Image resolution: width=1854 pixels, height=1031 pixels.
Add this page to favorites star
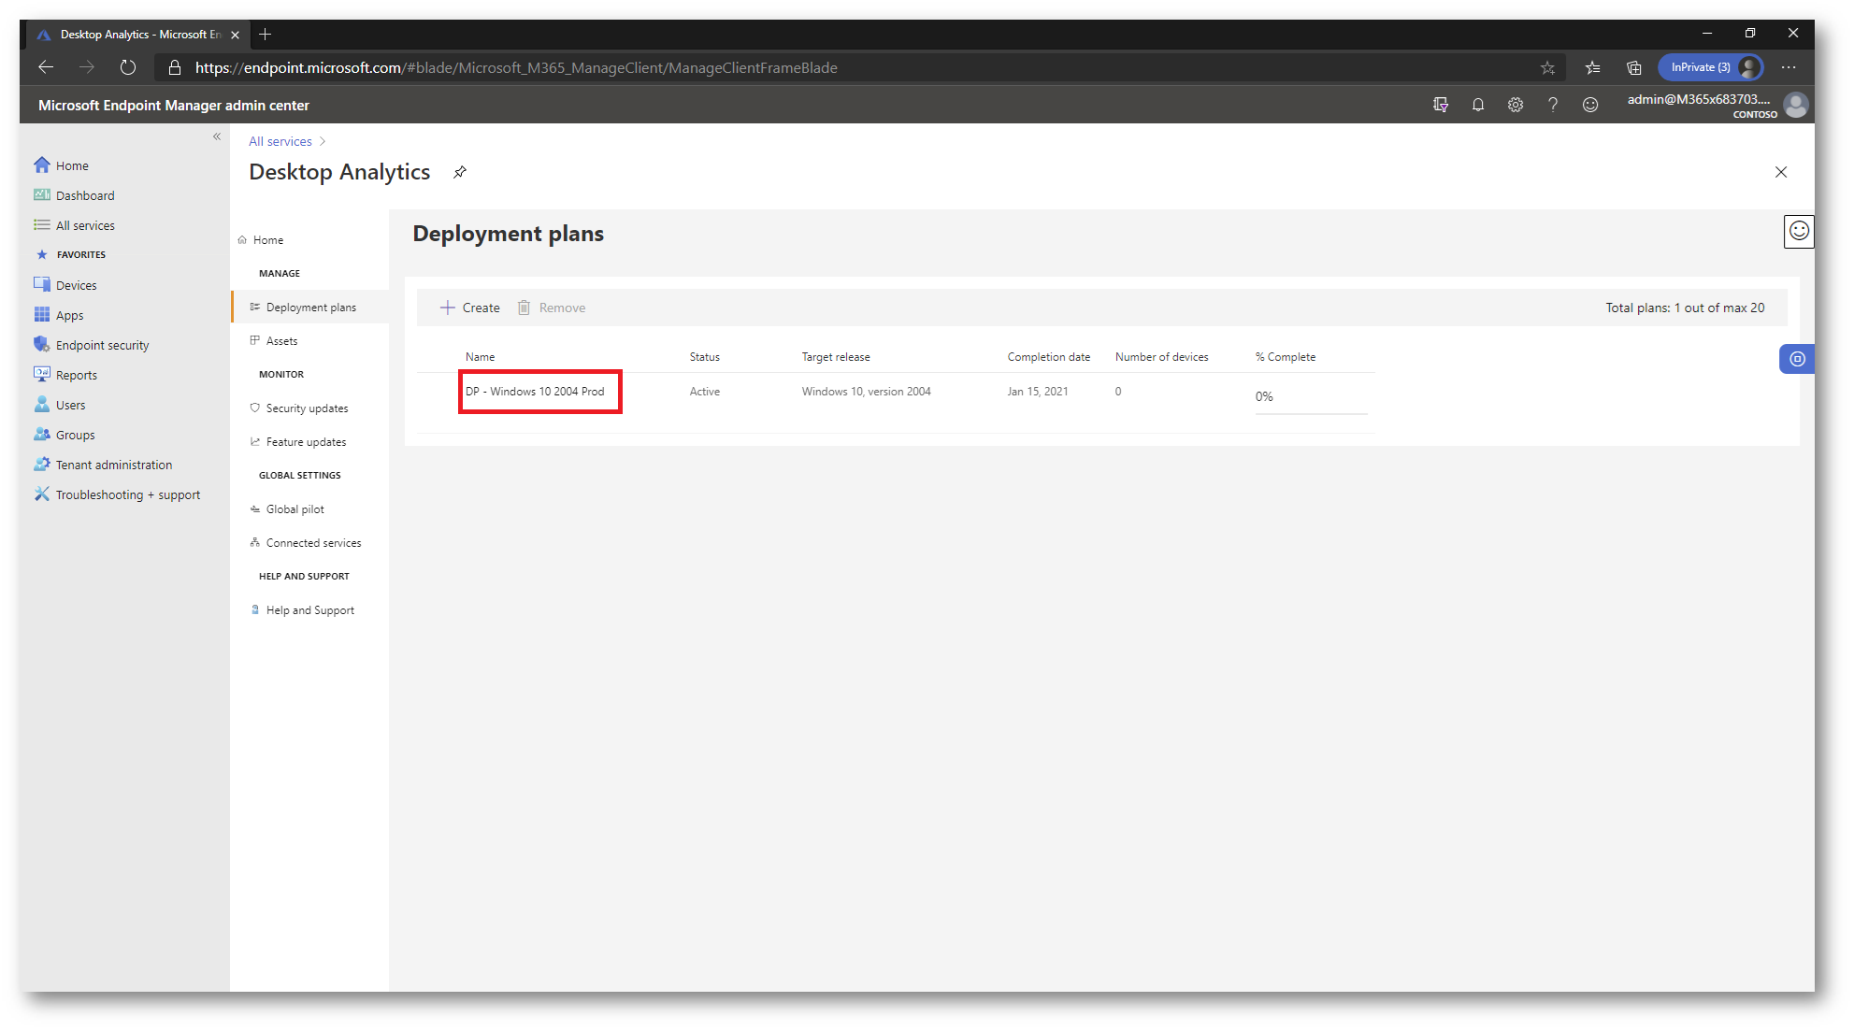click(x=1547, y=67)
